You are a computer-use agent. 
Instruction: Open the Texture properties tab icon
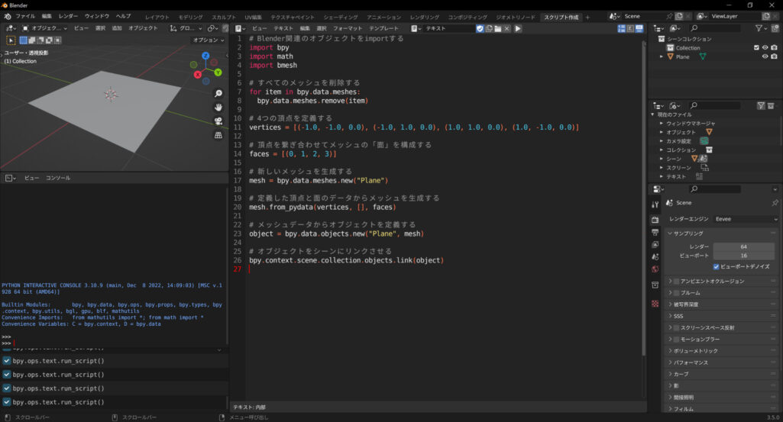point(655,303)
